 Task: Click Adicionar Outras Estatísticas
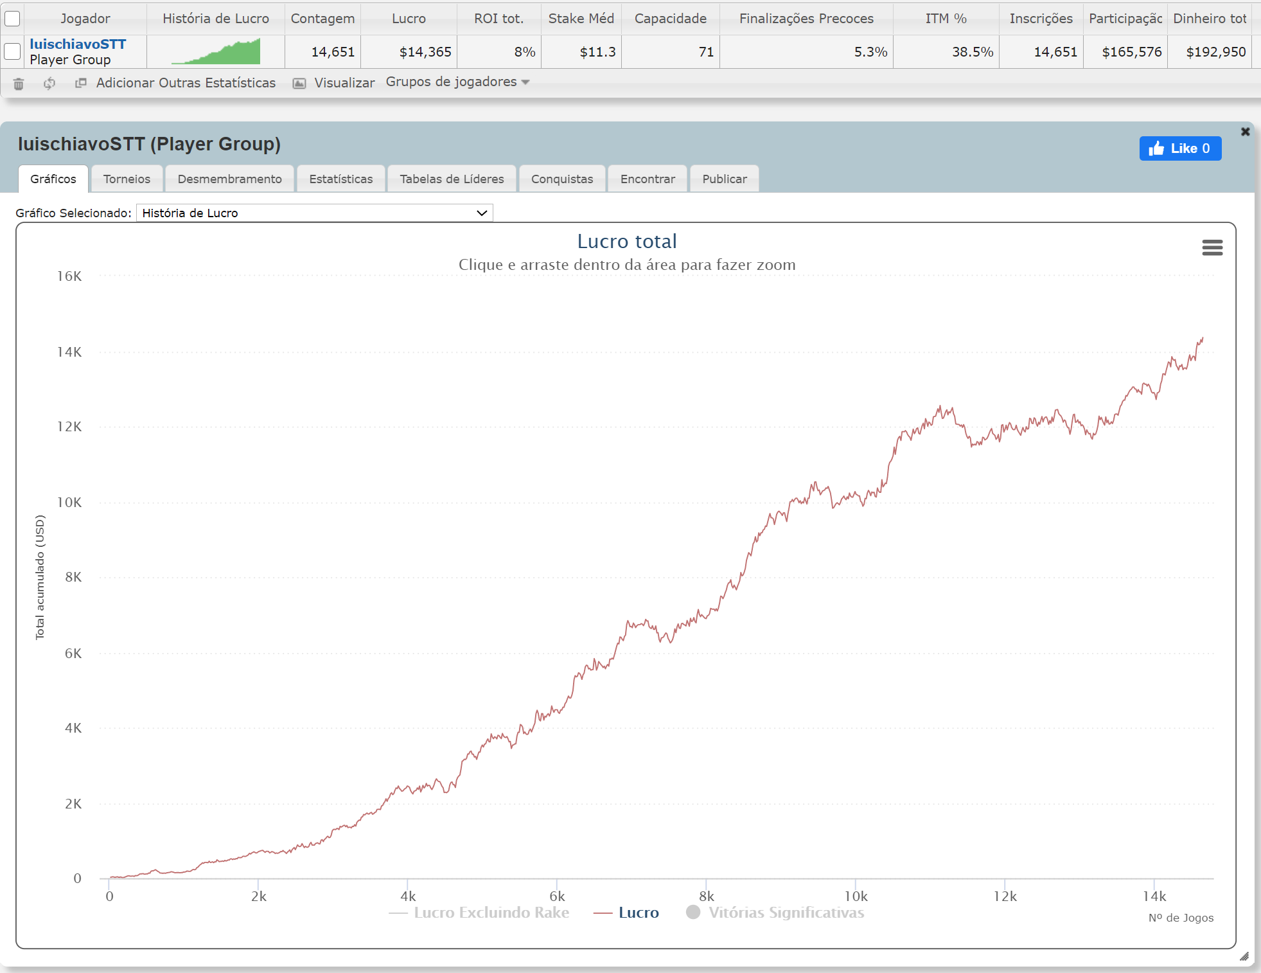[x=186, y=83]
